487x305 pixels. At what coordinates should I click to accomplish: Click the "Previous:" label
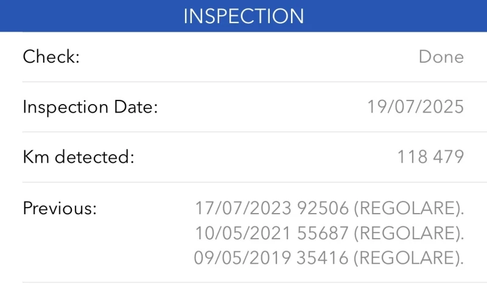click(60, 208)
